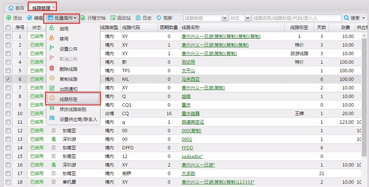This screenshot has height=187, width=369.
Task: Open 行程文档 itinerary document icon
Action: [x=83, y=18]
